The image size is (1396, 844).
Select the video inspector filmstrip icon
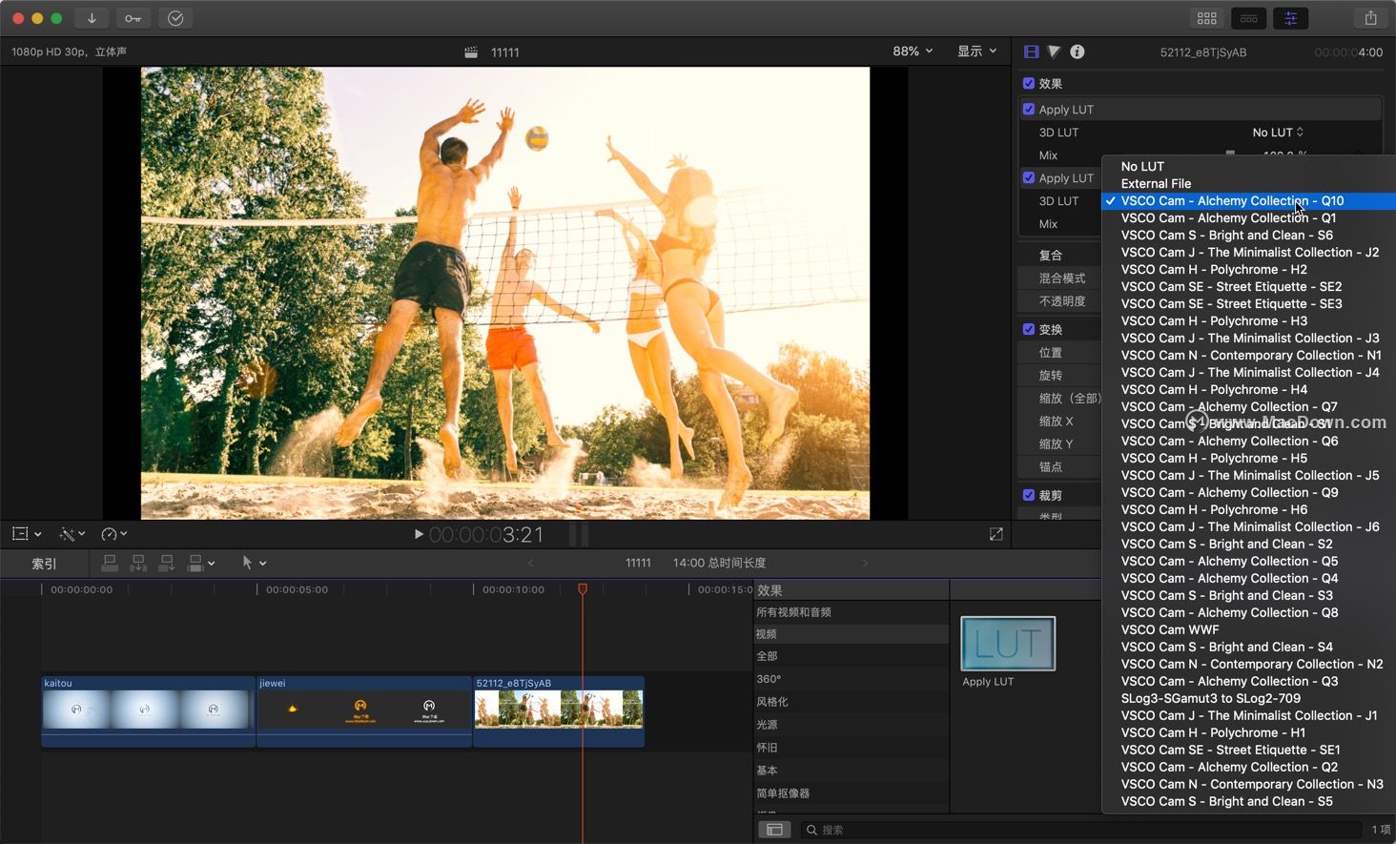click(x=1031, y=51)
